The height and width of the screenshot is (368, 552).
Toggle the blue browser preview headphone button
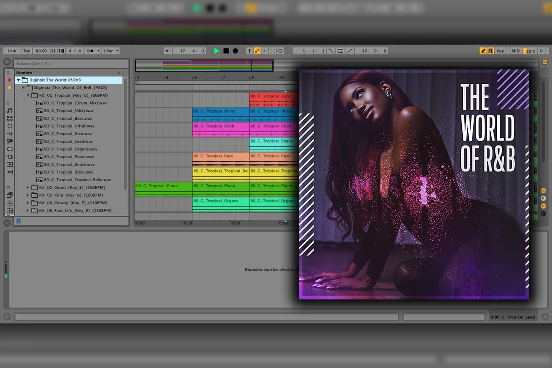tap(18, 221)
